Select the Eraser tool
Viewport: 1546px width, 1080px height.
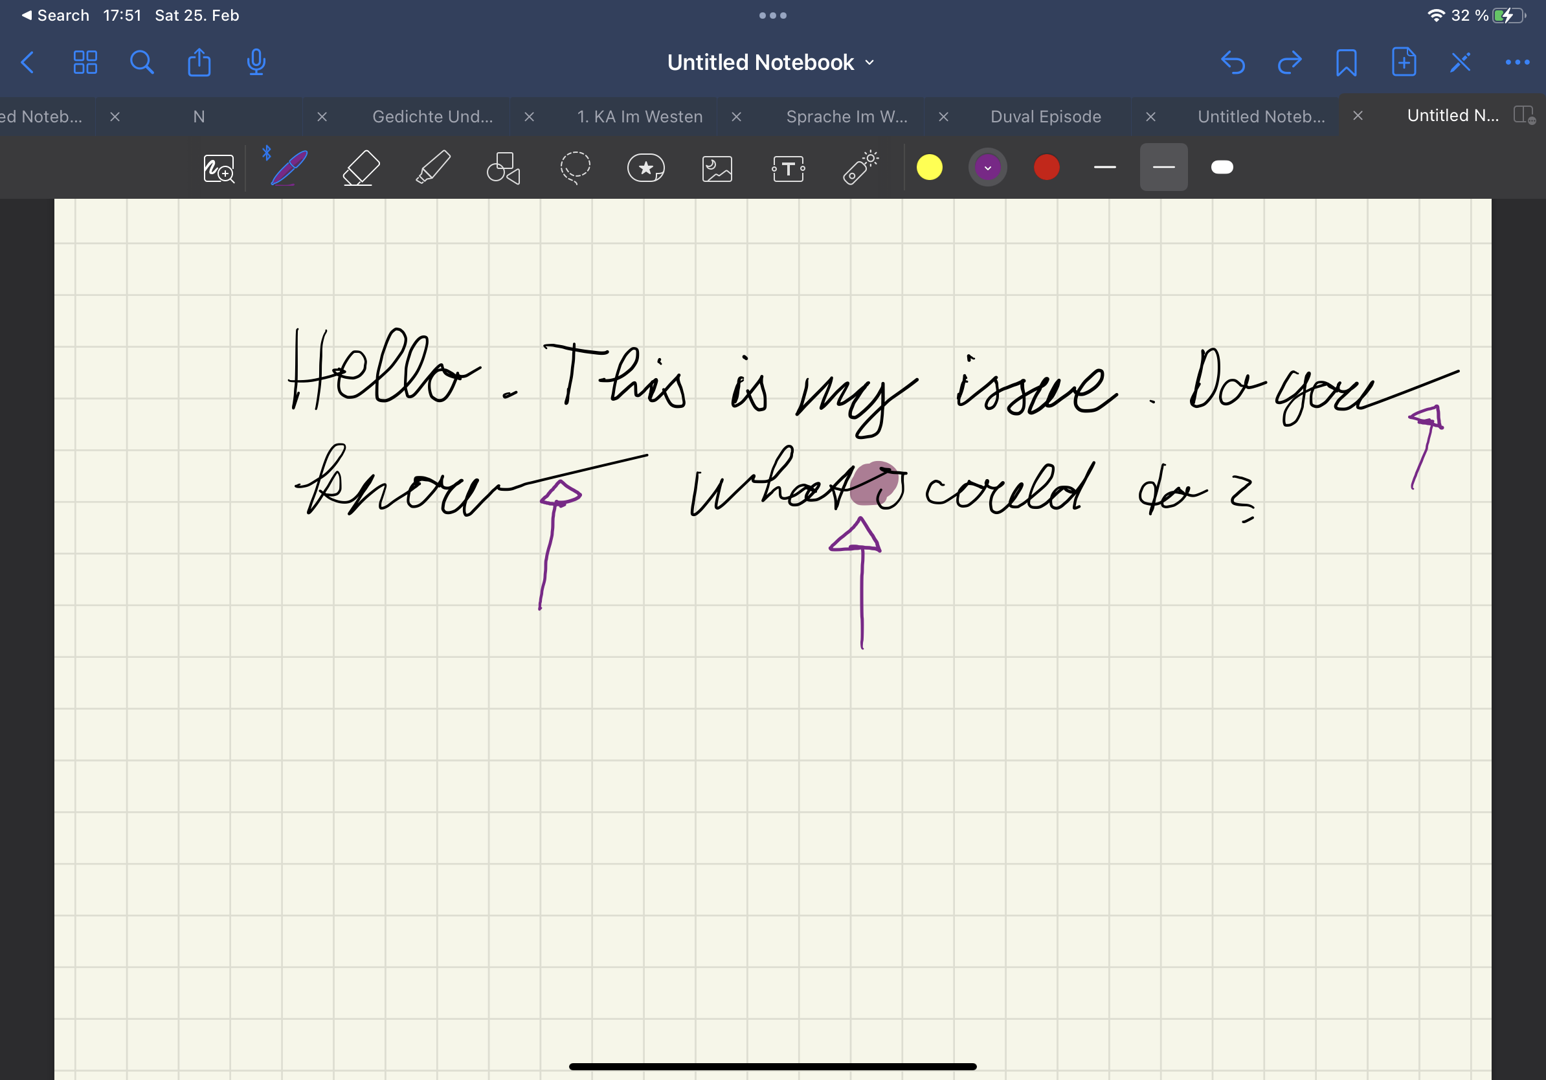pyautogui.click(x=361, y=168)
